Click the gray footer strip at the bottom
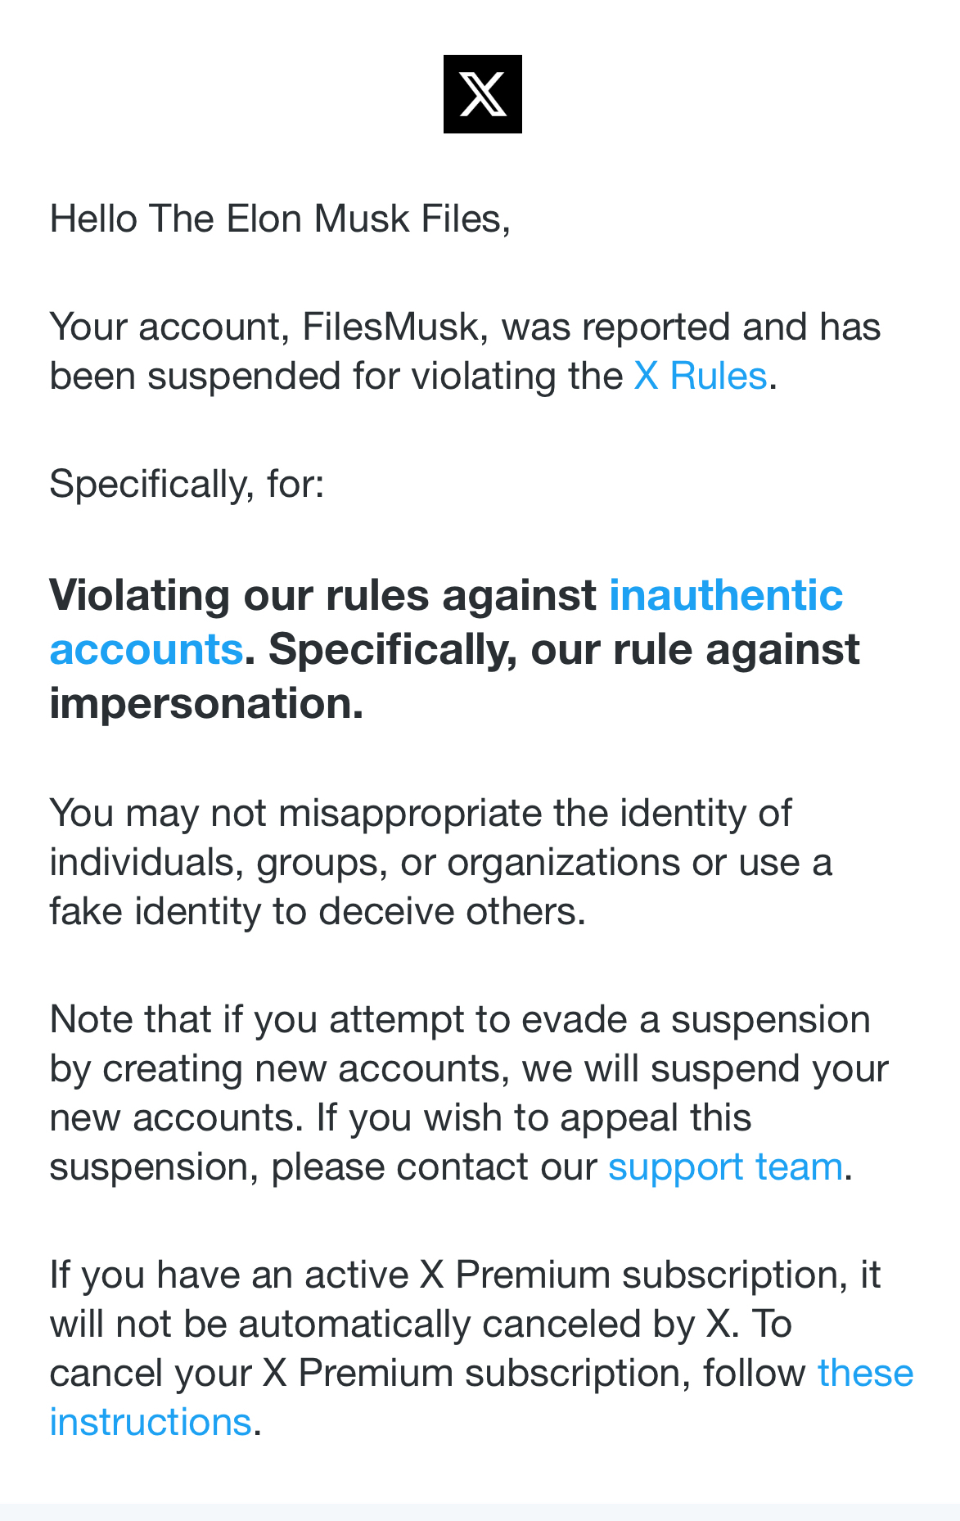960x1521 pixels. coord(480,1511)
